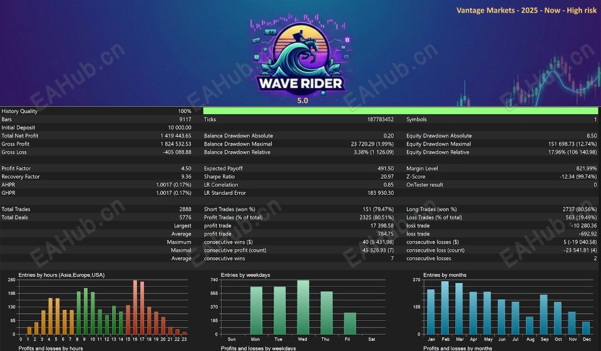Select Balance Drawdown Relative value 3.38% (1 126.09)
This screenshot has width=601, height=351.
pyautogui.click(x=373, y=152)
